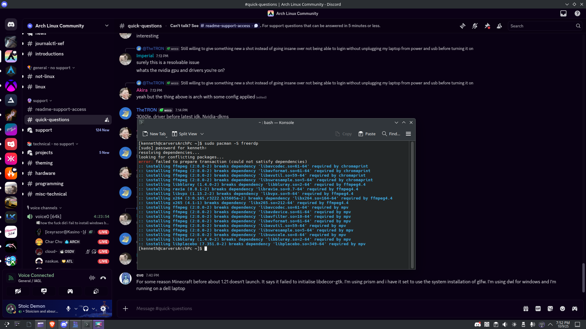
Task: Toggle camera on in voice panel
Action: coord(18,291)
